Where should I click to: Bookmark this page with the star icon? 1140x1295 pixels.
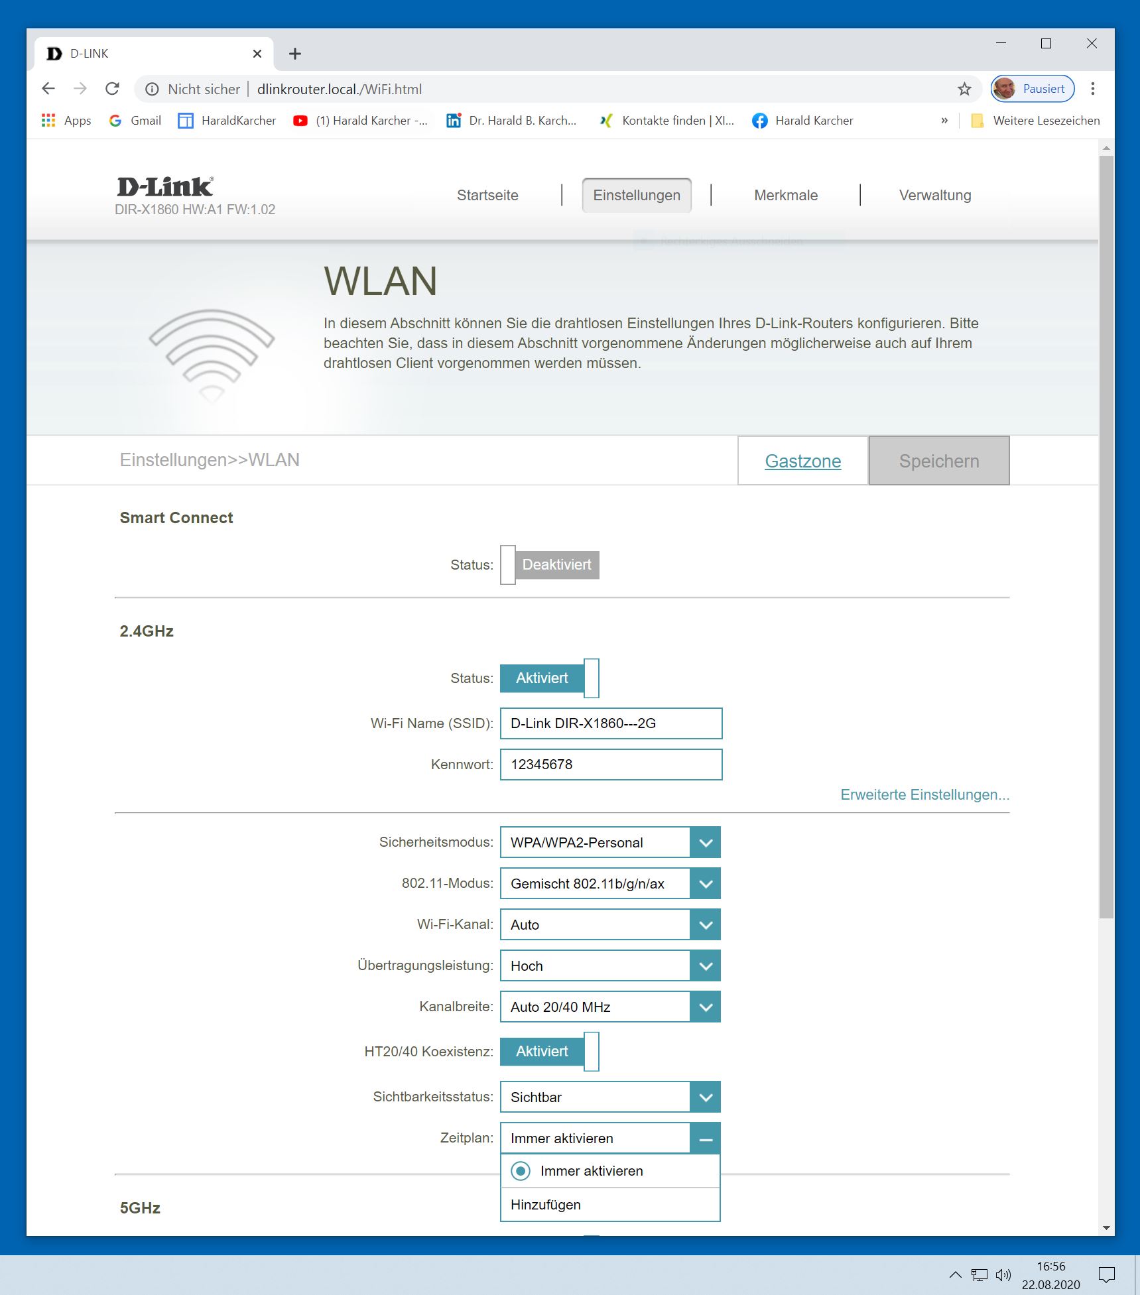(964, 89)
